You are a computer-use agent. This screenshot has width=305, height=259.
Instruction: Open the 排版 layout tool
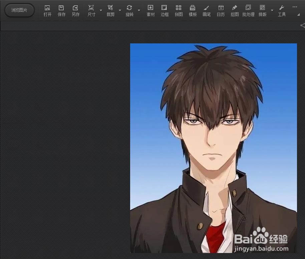[x=262, y=11]
